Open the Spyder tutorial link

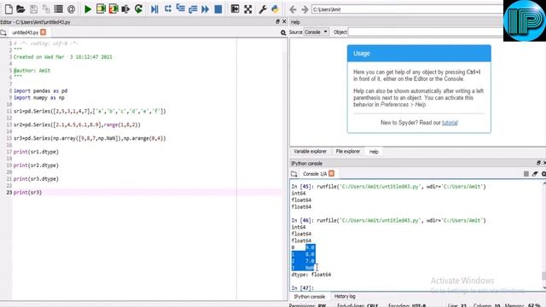tap(450, 123)
